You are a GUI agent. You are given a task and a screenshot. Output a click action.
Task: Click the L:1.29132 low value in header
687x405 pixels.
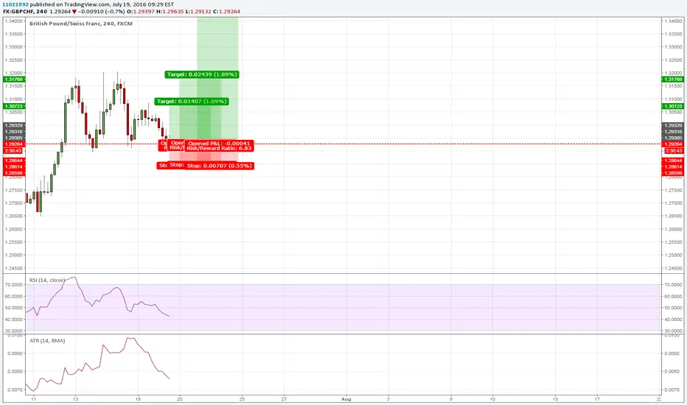coord(198,11)
